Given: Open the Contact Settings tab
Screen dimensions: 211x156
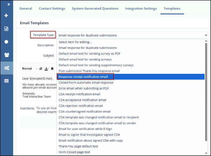Looking at the screenshot, I should coord(52,9).
